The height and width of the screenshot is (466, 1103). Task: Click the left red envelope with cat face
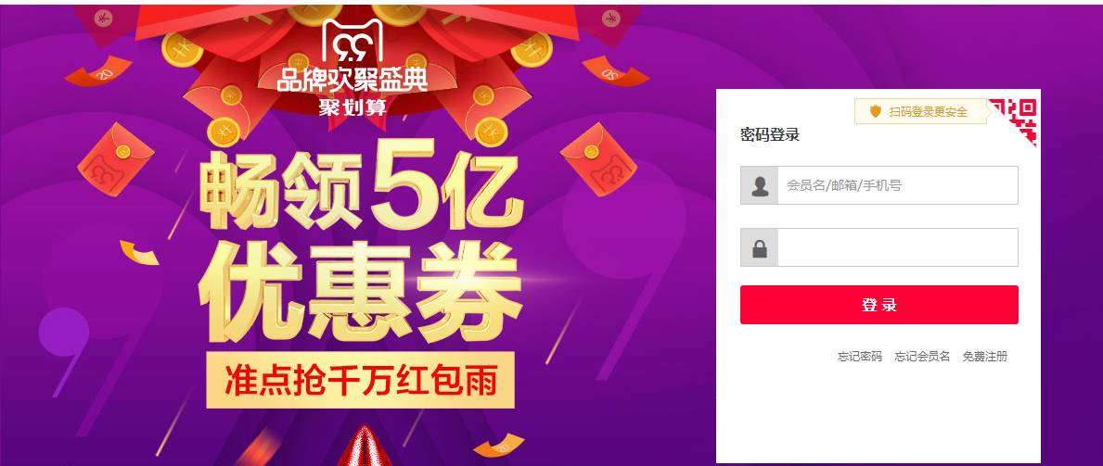115,158
